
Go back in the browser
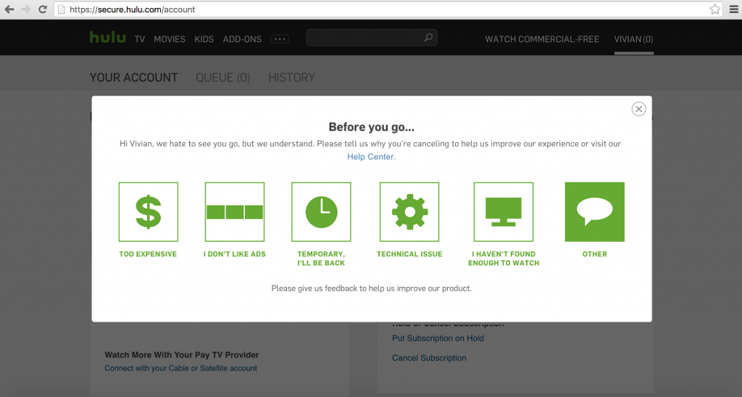9,9
